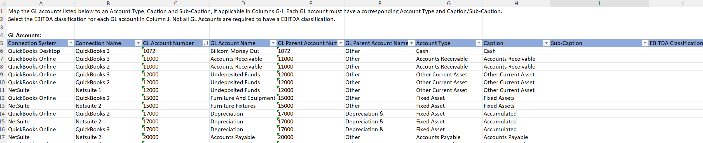
Task: Select column D header
Action: (x=243, y=3)
